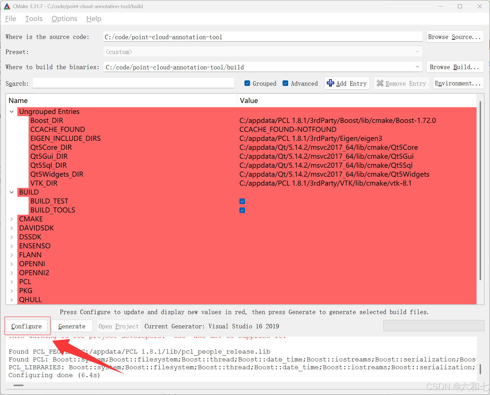Click the source code path field

263,37
